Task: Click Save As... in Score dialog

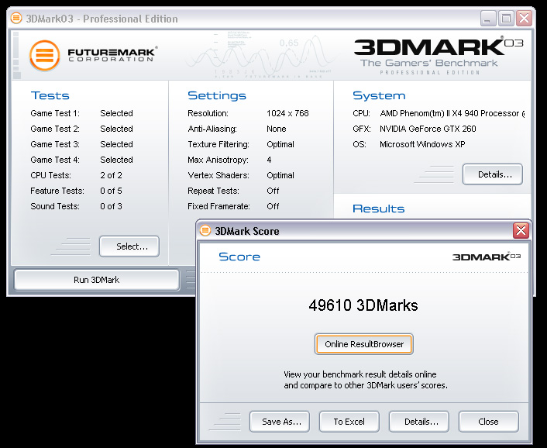Action: pos(280,422)
